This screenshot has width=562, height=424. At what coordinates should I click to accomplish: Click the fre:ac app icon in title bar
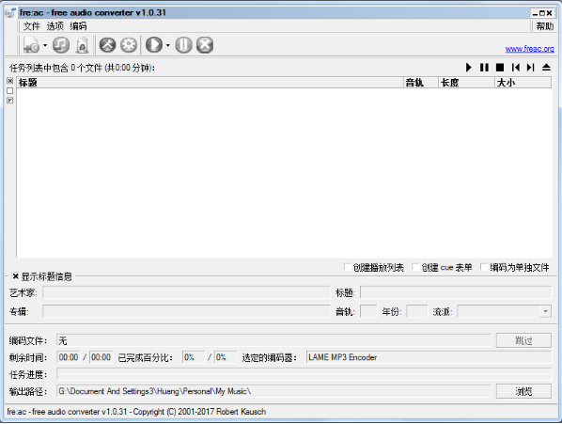click(10, 12)
